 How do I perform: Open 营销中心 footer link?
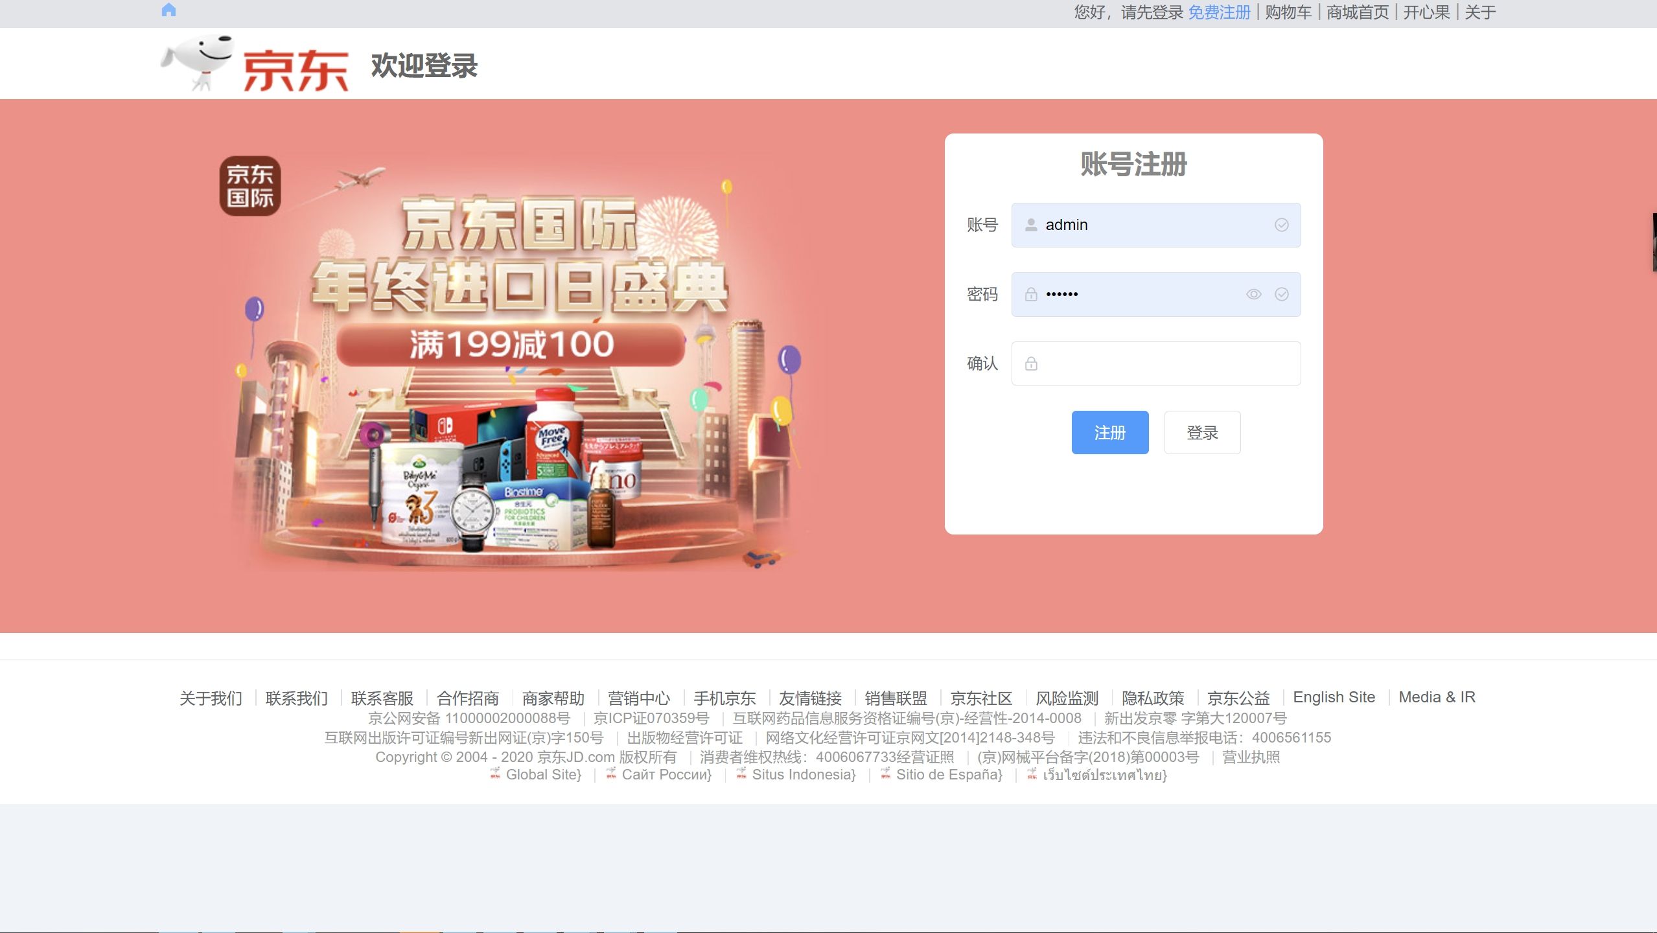638,698
